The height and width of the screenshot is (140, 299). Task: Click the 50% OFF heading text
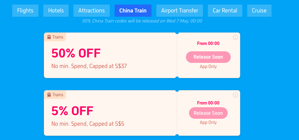(76, 53)
